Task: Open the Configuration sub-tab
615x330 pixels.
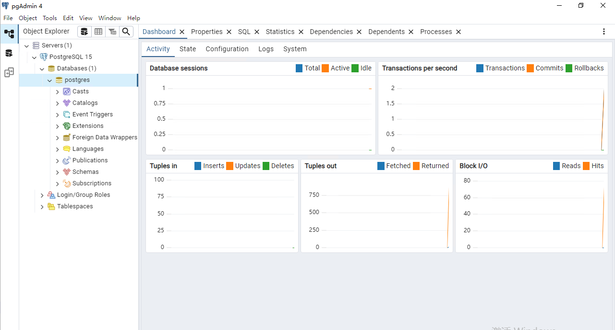Action: coord(227,49)
